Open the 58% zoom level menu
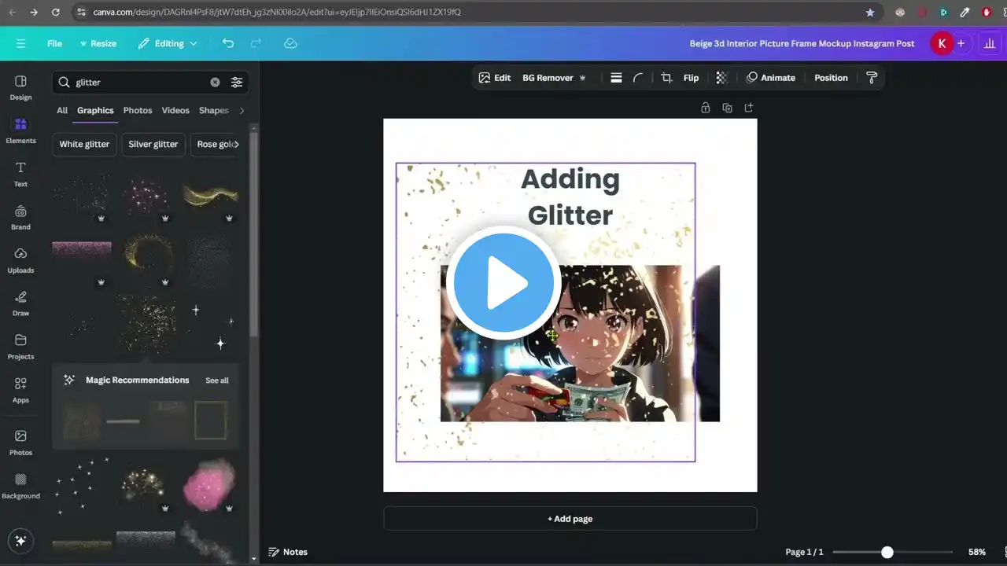1007x566 pixels. 976,552
